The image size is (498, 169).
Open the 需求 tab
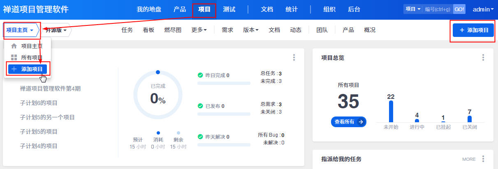(x=227, y=30)
